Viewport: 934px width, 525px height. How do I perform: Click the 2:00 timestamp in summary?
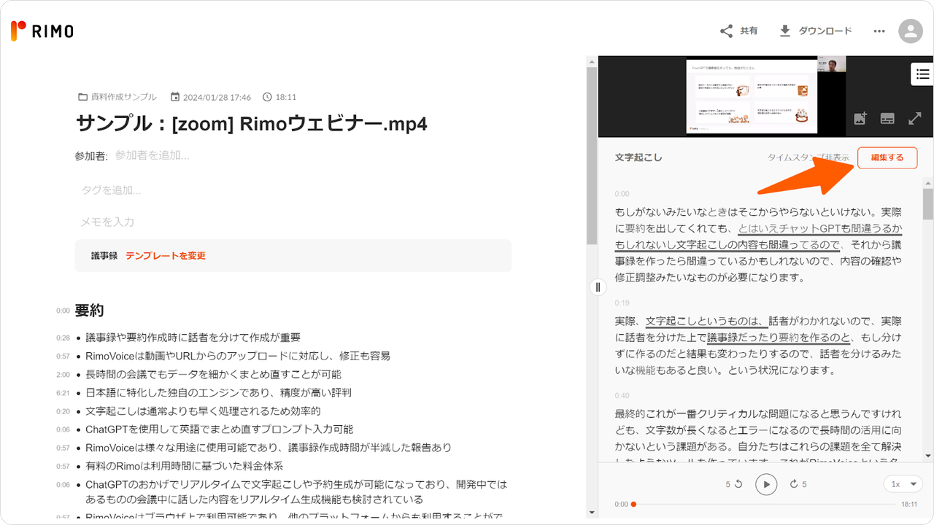pos(63,375)
